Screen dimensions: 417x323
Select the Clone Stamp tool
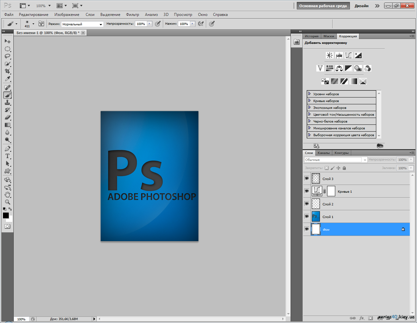coord(7,102)
